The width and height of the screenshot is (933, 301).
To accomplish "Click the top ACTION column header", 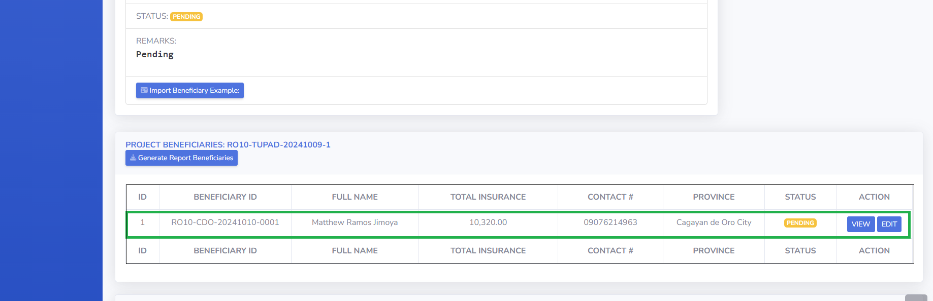I will [x=874, y=197].
